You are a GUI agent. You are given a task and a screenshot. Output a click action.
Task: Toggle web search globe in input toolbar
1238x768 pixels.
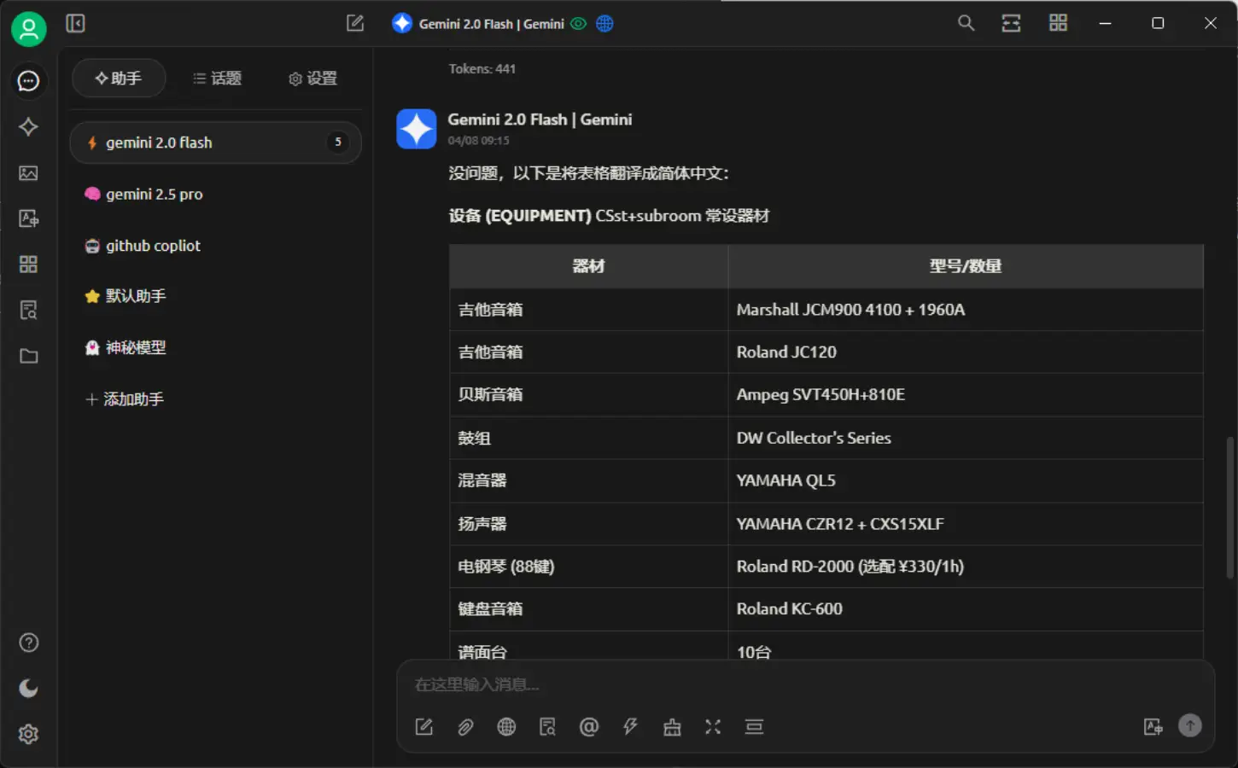pos(506,727)
